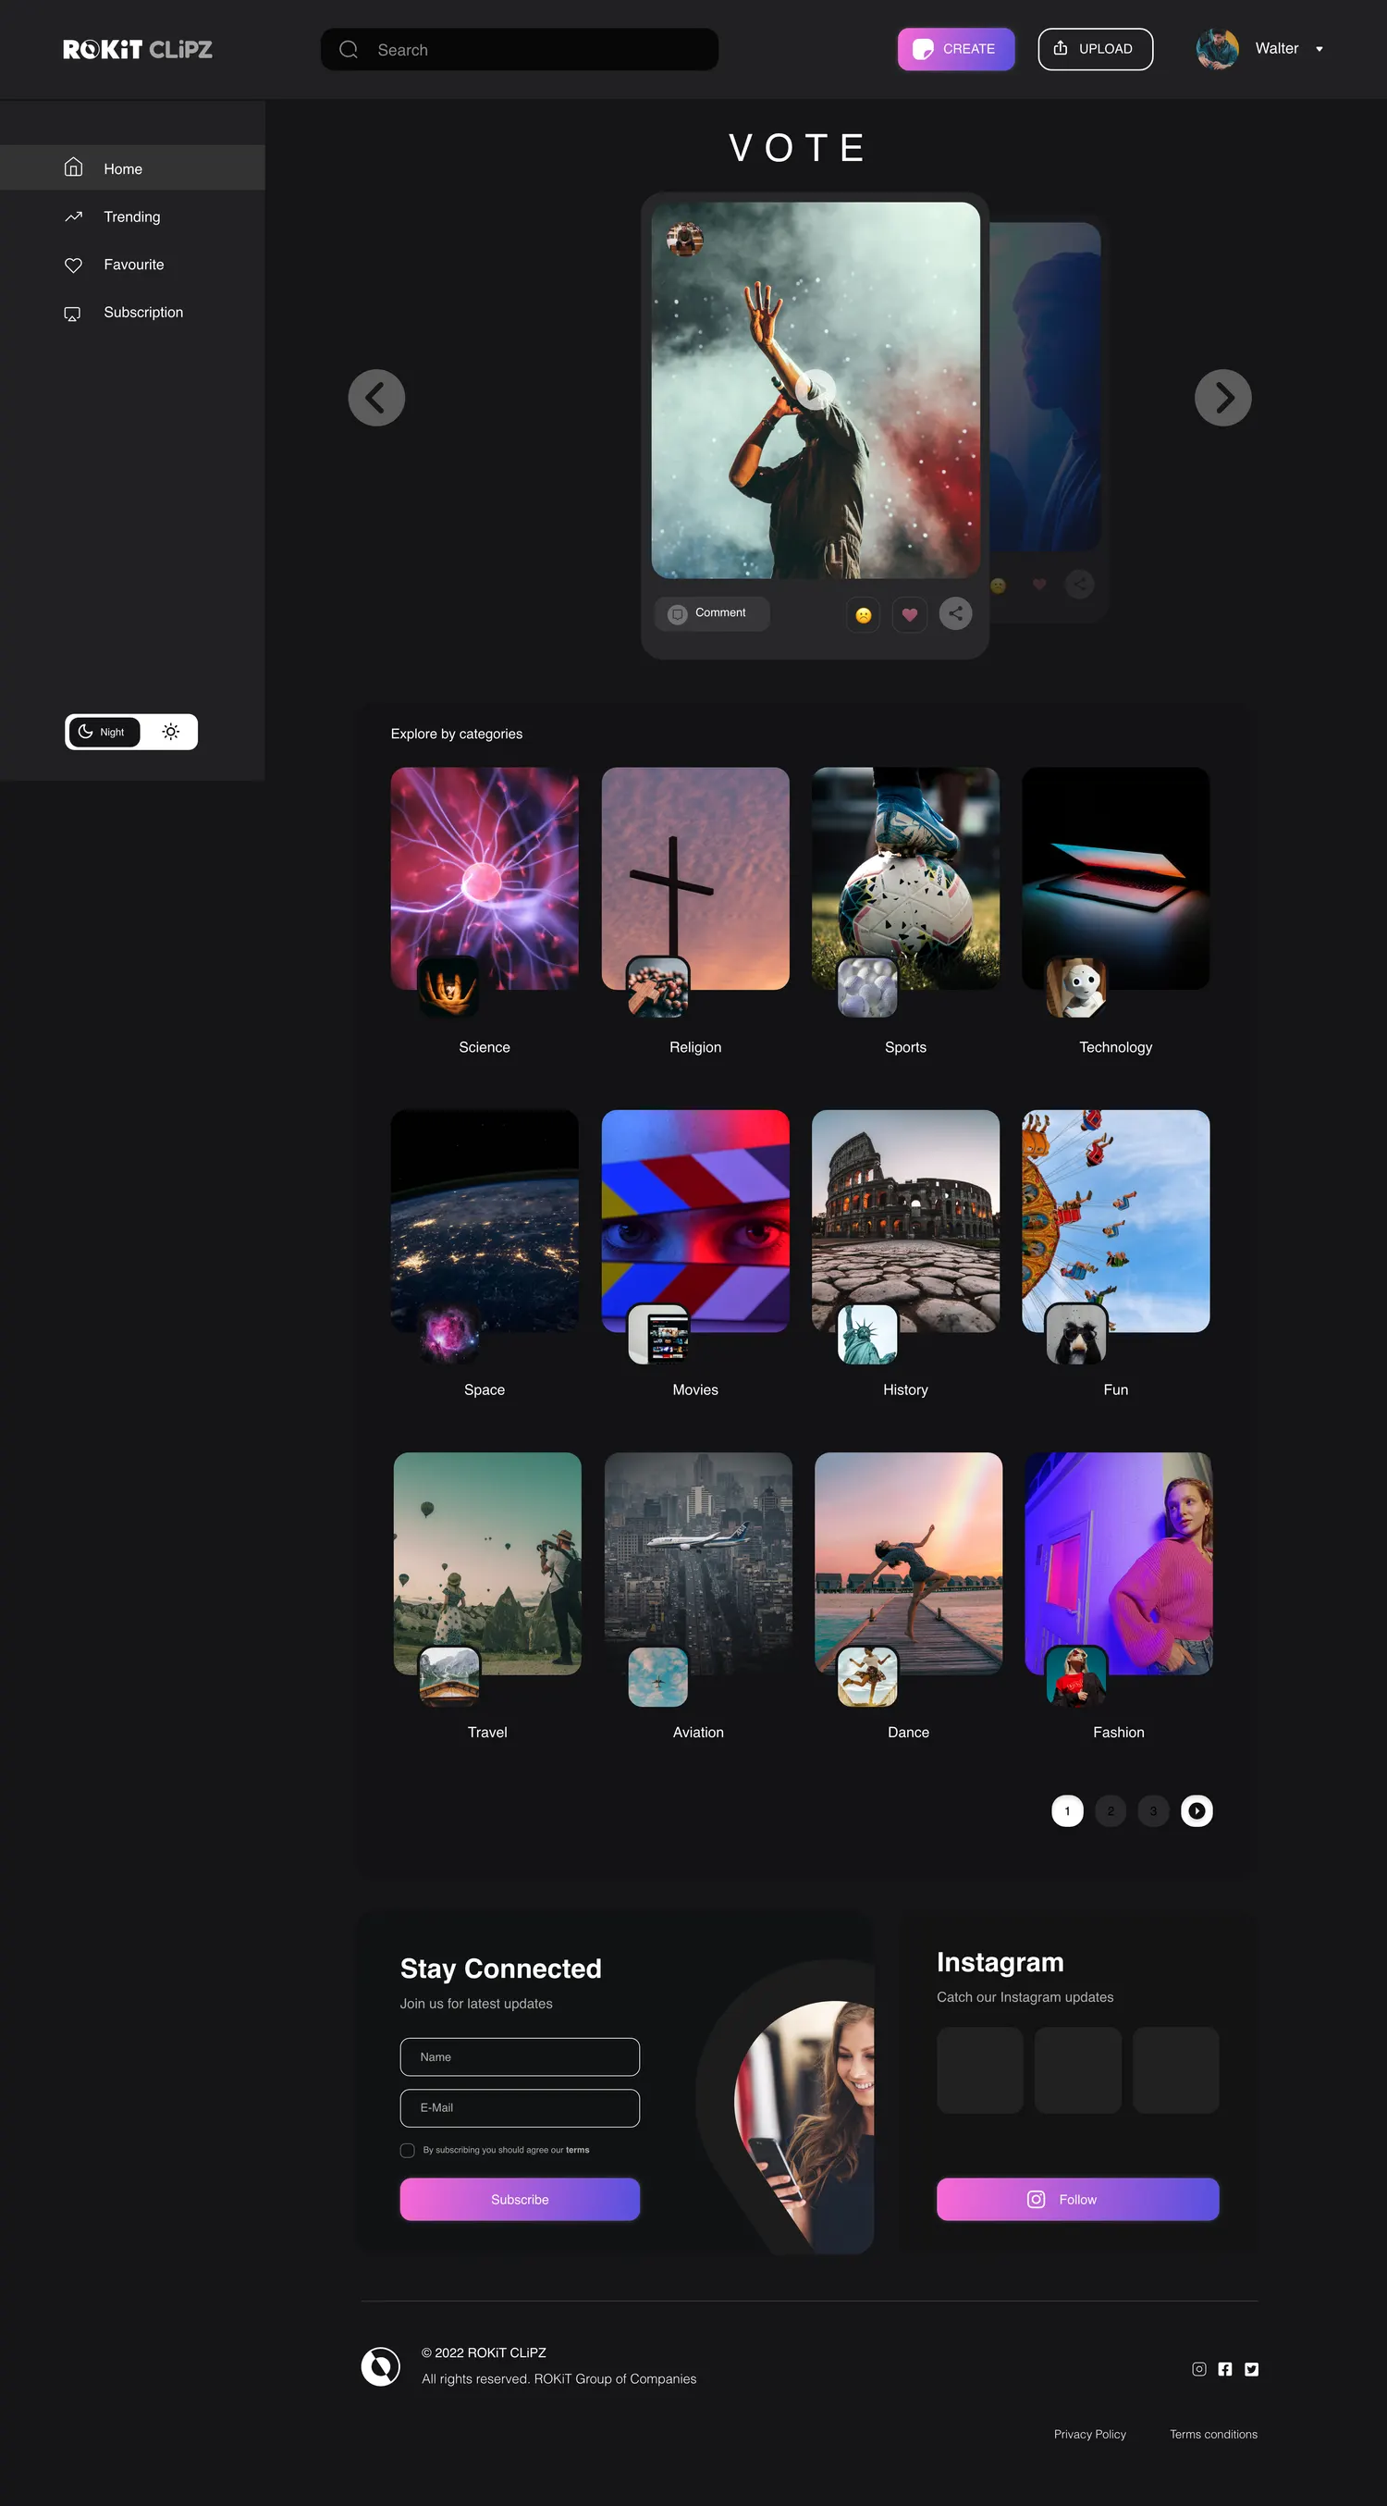Click the Home house icon

[73, 167]
